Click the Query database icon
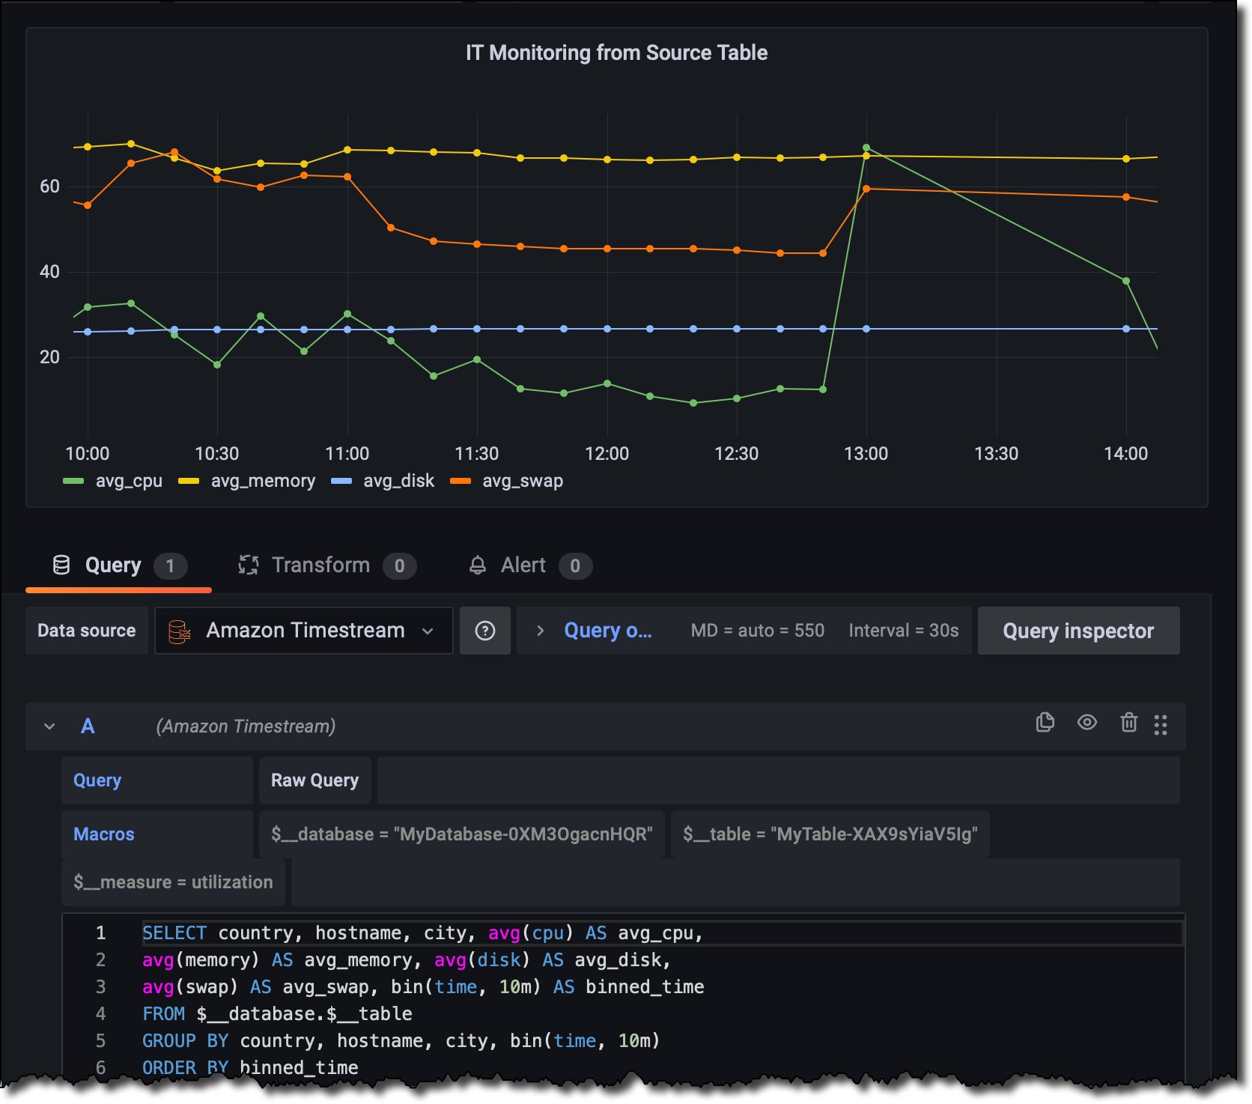The image size is (1252, 1104). pyautogui.click(x=61, y=565)
